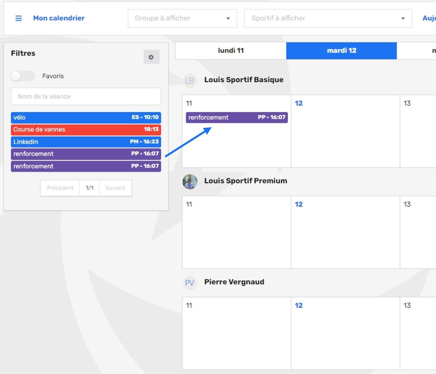Viewport: 436px width, 374px height.
Task: Select the Linkedin session in filters
Action: 86,142
